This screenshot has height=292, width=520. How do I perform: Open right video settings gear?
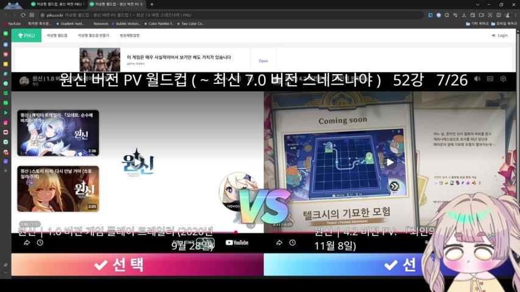[x=503, y=79]
